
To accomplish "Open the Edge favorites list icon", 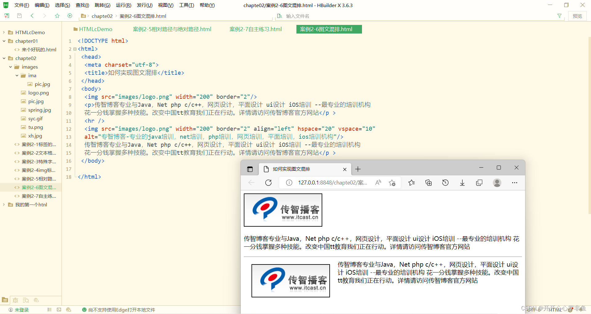I will click(412, 183).
